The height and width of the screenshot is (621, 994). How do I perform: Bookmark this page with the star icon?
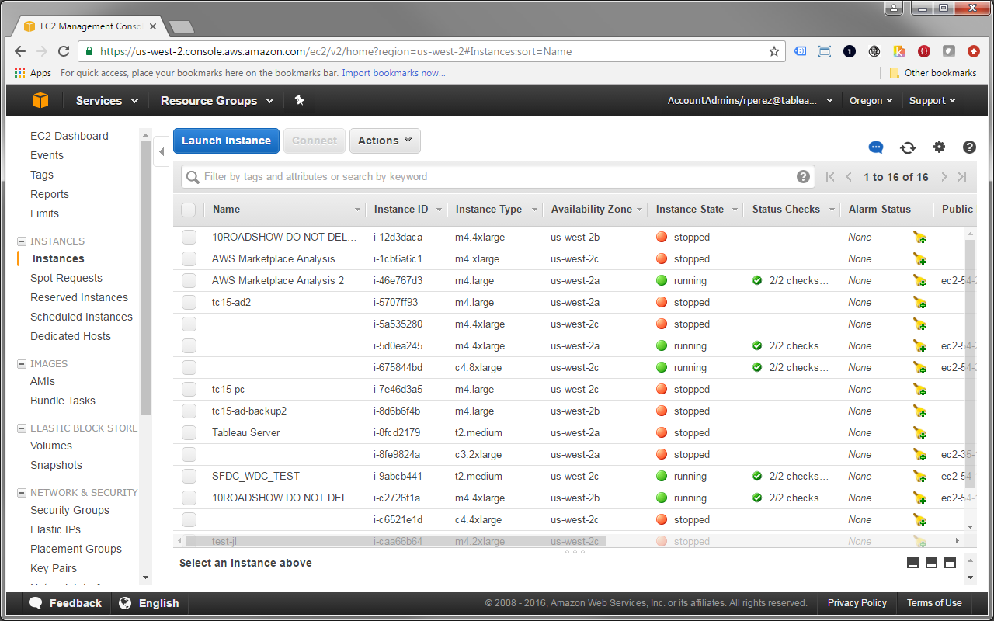[x=773, y=51]
